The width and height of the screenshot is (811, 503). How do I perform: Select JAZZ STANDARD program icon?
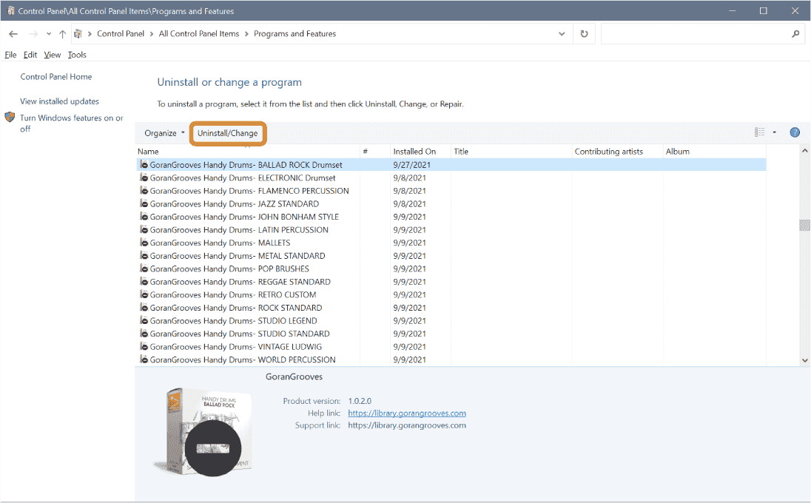[144, 203]
